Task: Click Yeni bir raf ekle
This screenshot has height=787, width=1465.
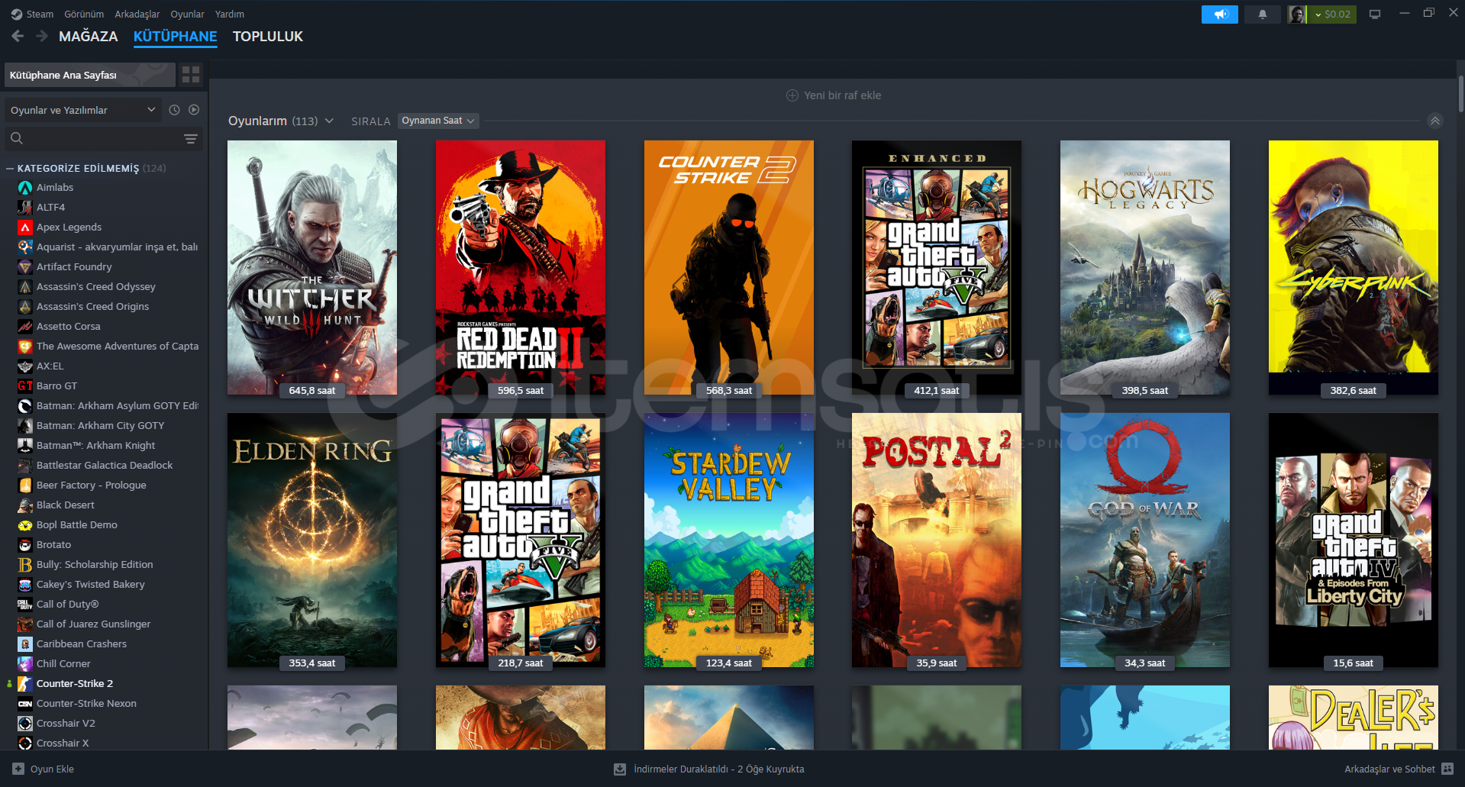Action: coord(834,95)
